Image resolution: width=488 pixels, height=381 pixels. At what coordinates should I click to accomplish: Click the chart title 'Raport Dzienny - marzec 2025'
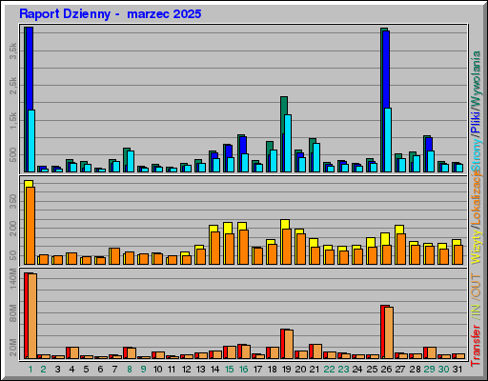click(x=111, y=14)
